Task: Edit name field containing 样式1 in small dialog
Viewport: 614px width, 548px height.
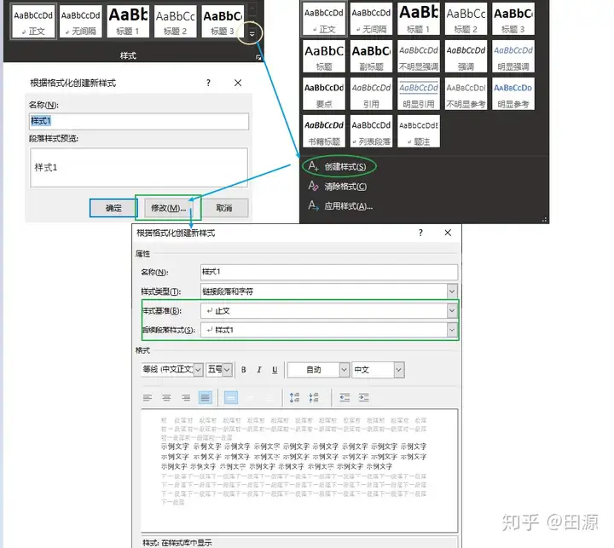Action: (x=139, y=121)
